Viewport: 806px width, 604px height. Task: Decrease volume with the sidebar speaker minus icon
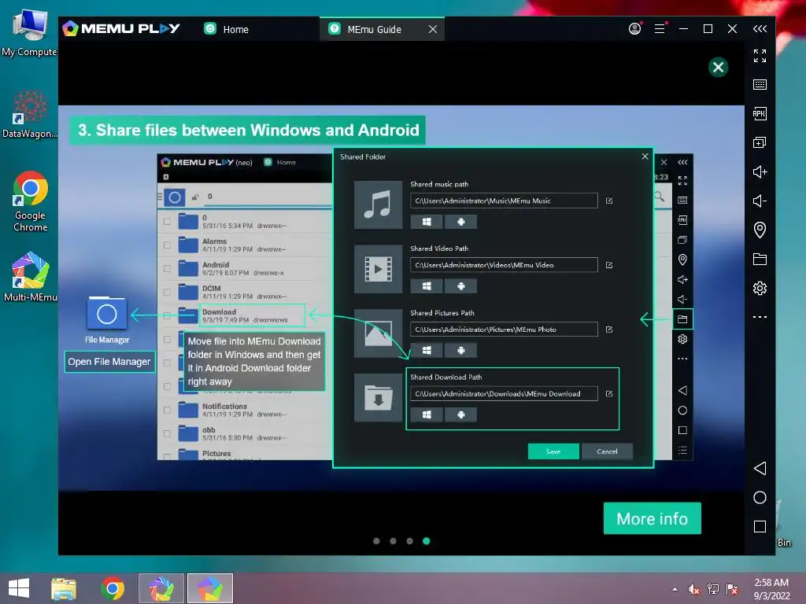[760, 201]
